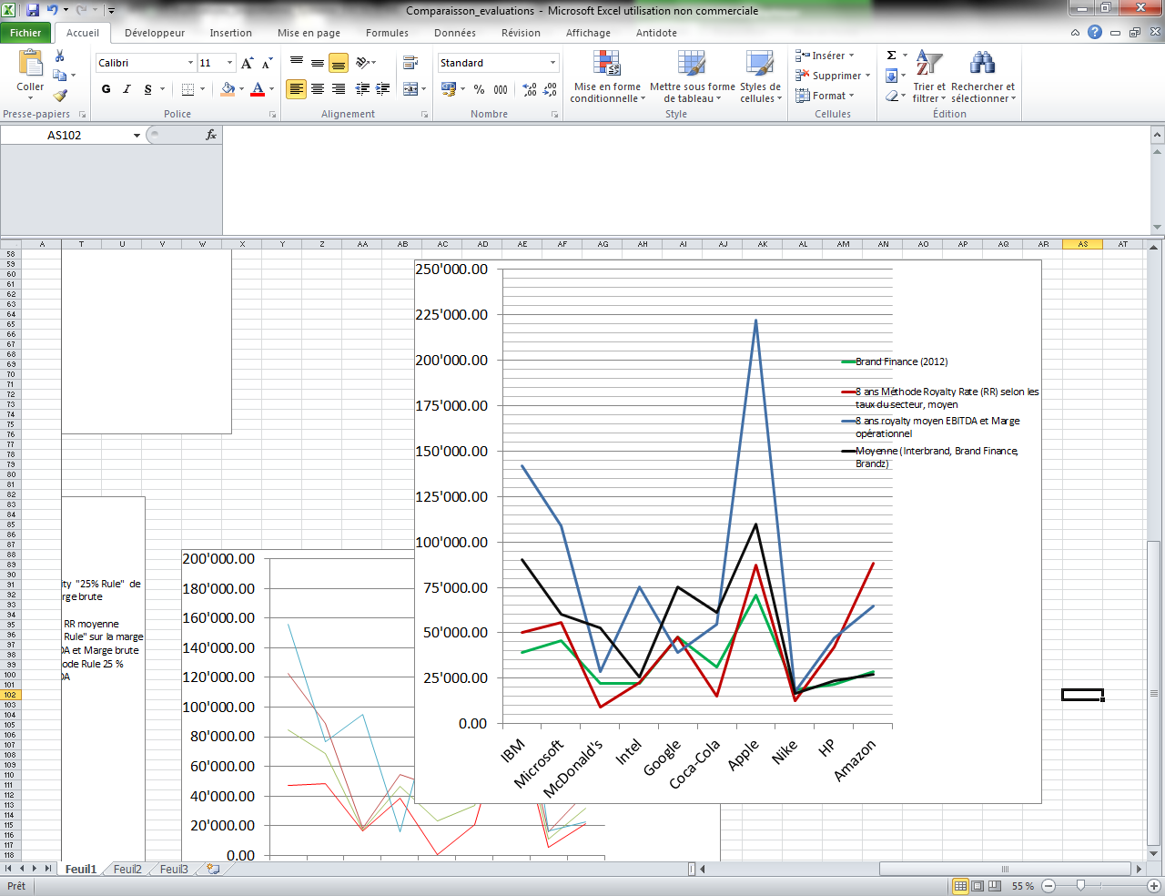Apply italic with the I button

[x=127, y=89]
